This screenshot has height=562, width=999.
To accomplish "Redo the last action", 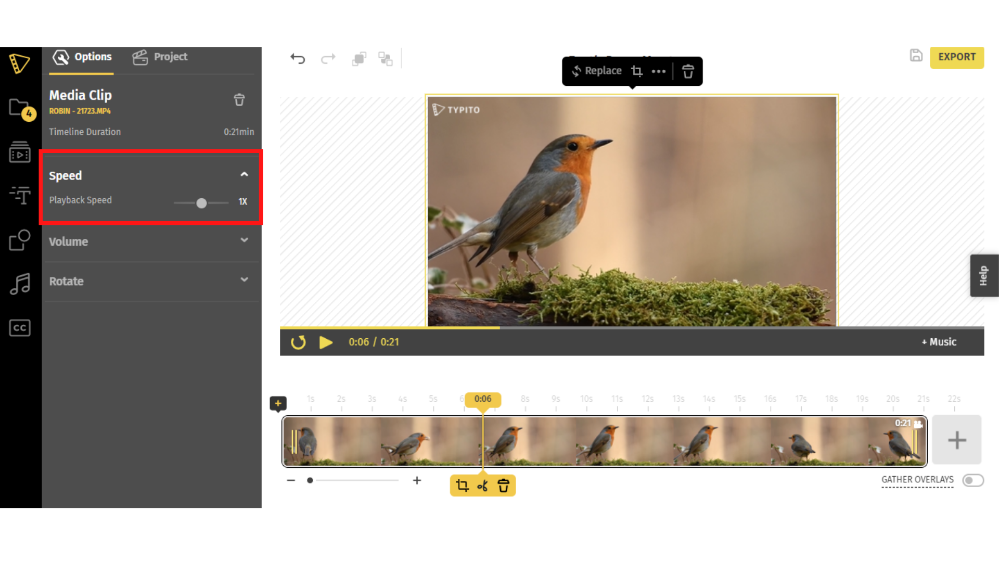I will 328,58.
